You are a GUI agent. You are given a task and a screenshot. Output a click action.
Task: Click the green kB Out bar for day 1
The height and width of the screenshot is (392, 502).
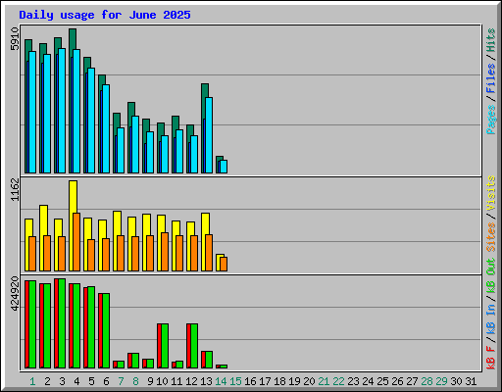(32, 324)
